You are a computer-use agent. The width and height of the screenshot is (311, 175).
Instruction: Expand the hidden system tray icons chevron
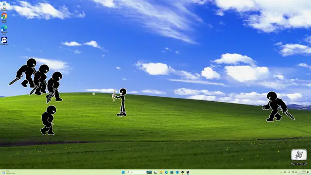(281, 172)
